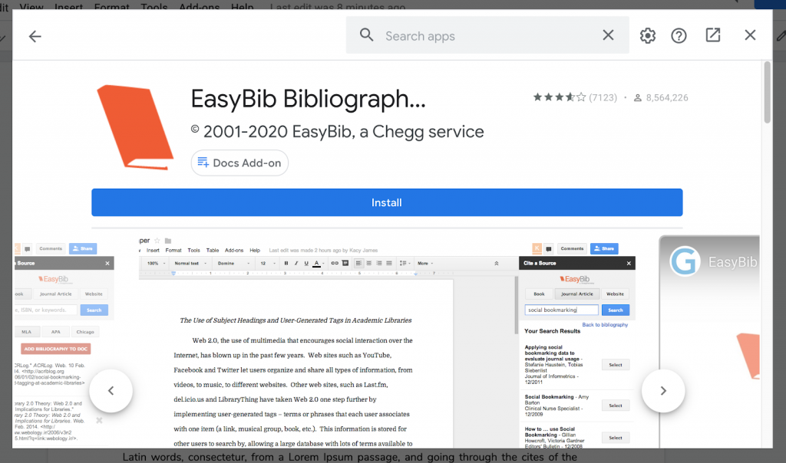This screenshot has height=463, width=786.
Task: Clear the search apps field
Action: [608, 35]
